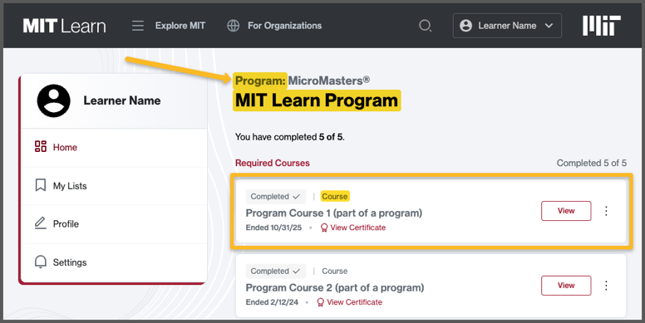
Task: Click the globe icon for organizations
Action: [x=234, y=26]
